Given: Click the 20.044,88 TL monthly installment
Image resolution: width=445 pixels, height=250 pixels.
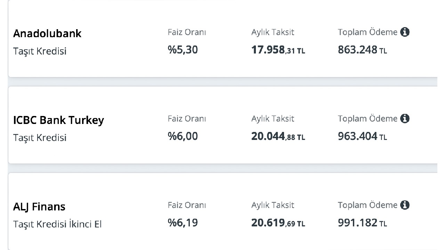Looking at the screenshot, I should coord(278,137).
